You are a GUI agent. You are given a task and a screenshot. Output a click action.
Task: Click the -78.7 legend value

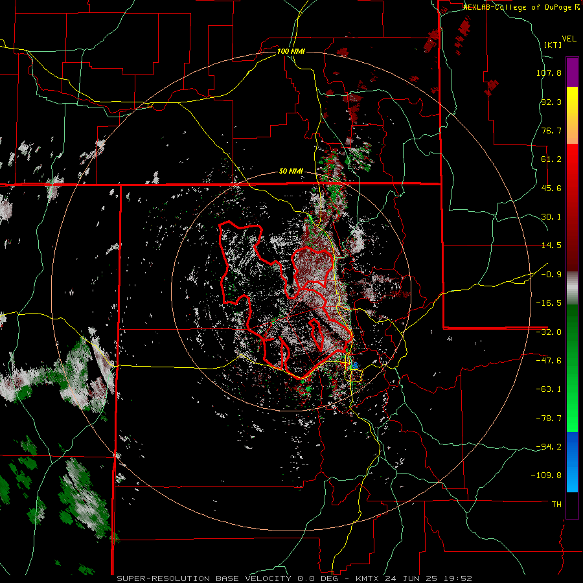click(549, 418)
